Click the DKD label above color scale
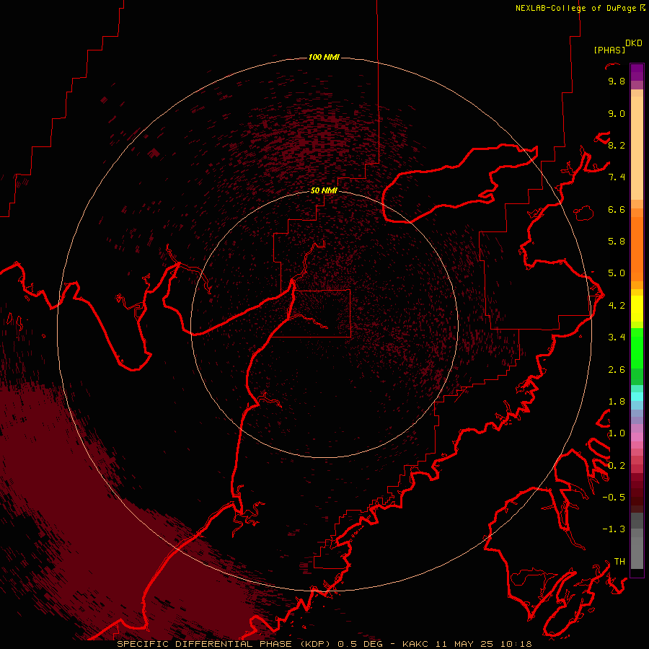This screenshot has height=649, width=649. [634, 43]
